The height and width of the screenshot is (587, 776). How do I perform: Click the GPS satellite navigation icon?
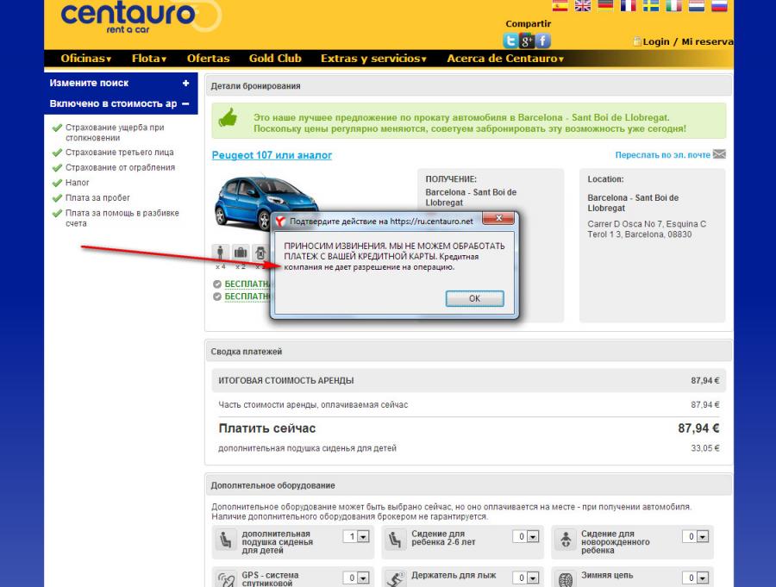tap(226, 579)
